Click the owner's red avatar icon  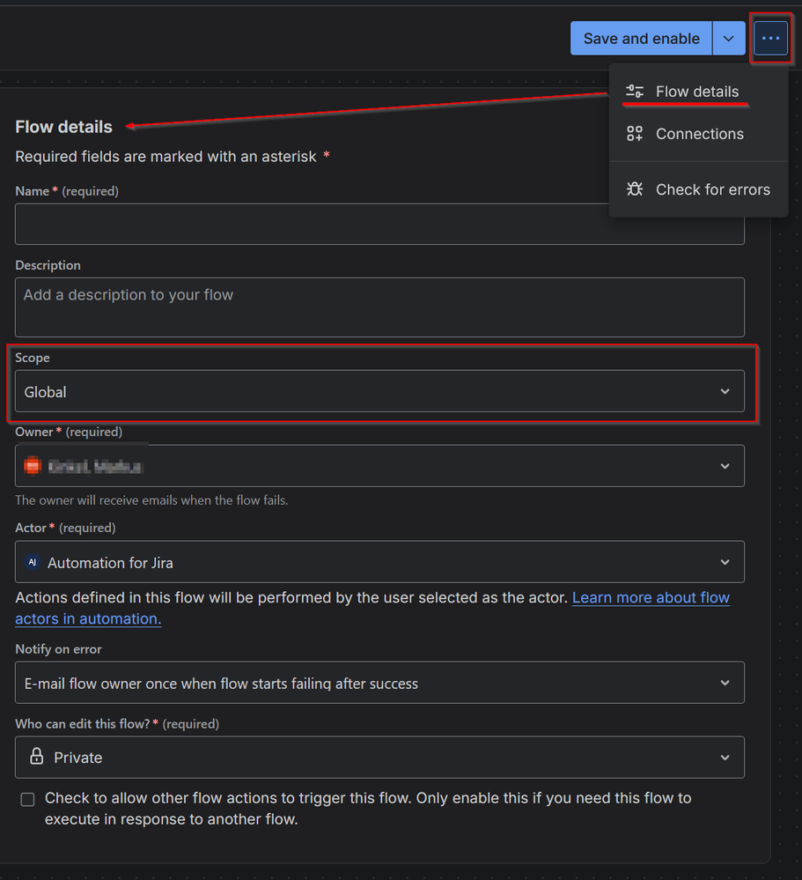click(x=33, y=466)
